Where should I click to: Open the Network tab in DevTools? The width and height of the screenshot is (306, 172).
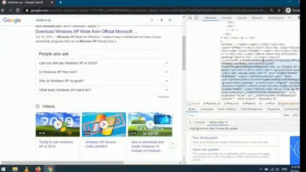pyautogui.click(x=257, y=18)
